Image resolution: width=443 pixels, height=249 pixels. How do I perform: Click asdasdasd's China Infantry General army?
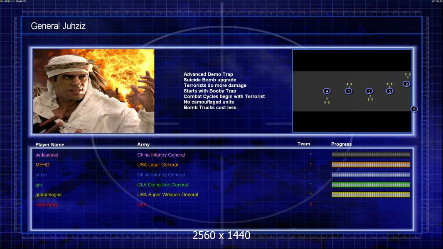point(161,155)
